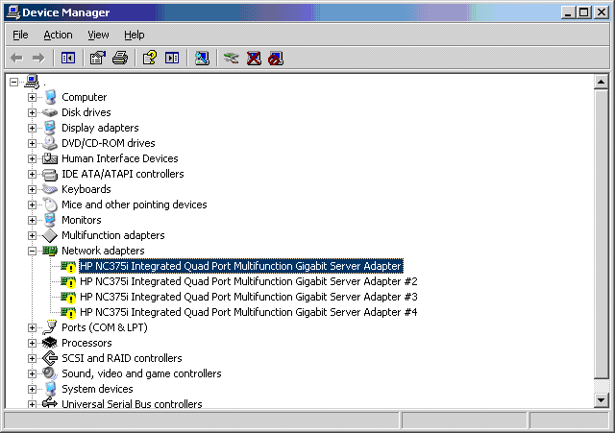Collapse the Network adapters category
The height and width of the screenshot is (433, 615).
tap(32, 251)
